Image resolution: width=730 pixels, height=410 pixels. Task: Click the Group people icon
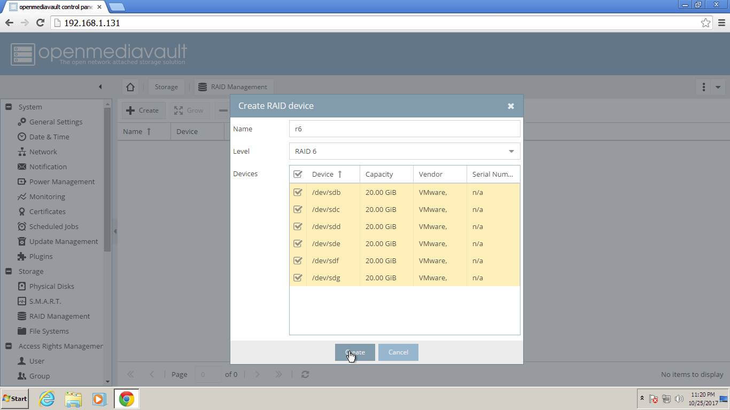click(x=22, y=376)
